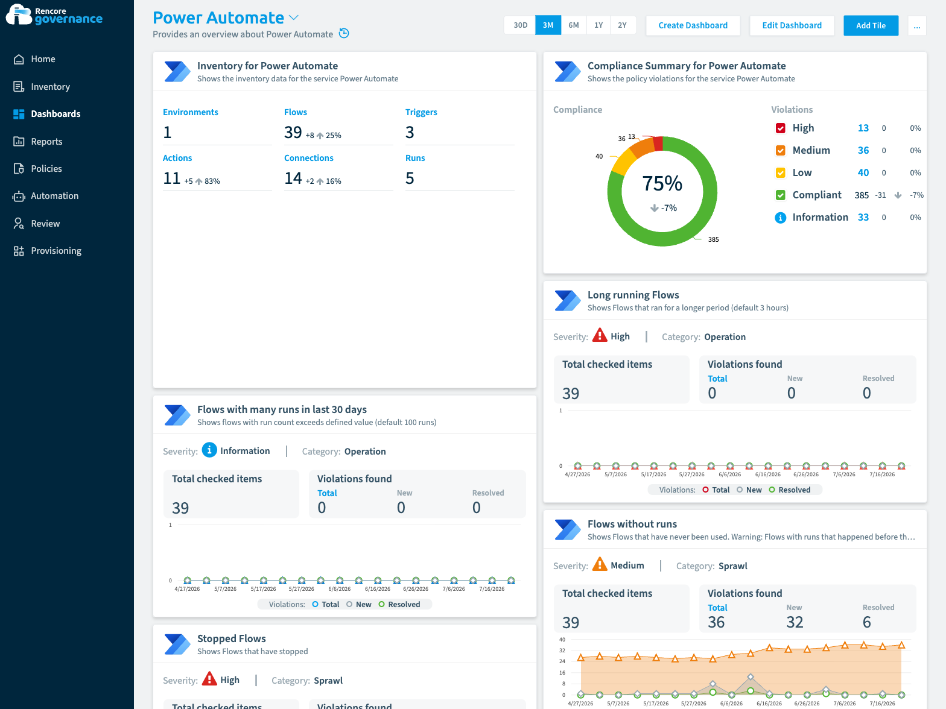Click the Information count 33
Viewport: 946px width, 709px height.
863,217
